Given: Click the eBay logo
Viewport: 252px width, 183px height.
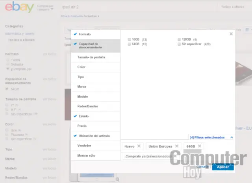Looking at the screenshot, I should coord(17,7).
